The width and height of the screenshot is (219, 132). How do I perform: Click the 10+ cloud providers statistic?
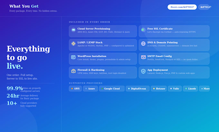22,104
